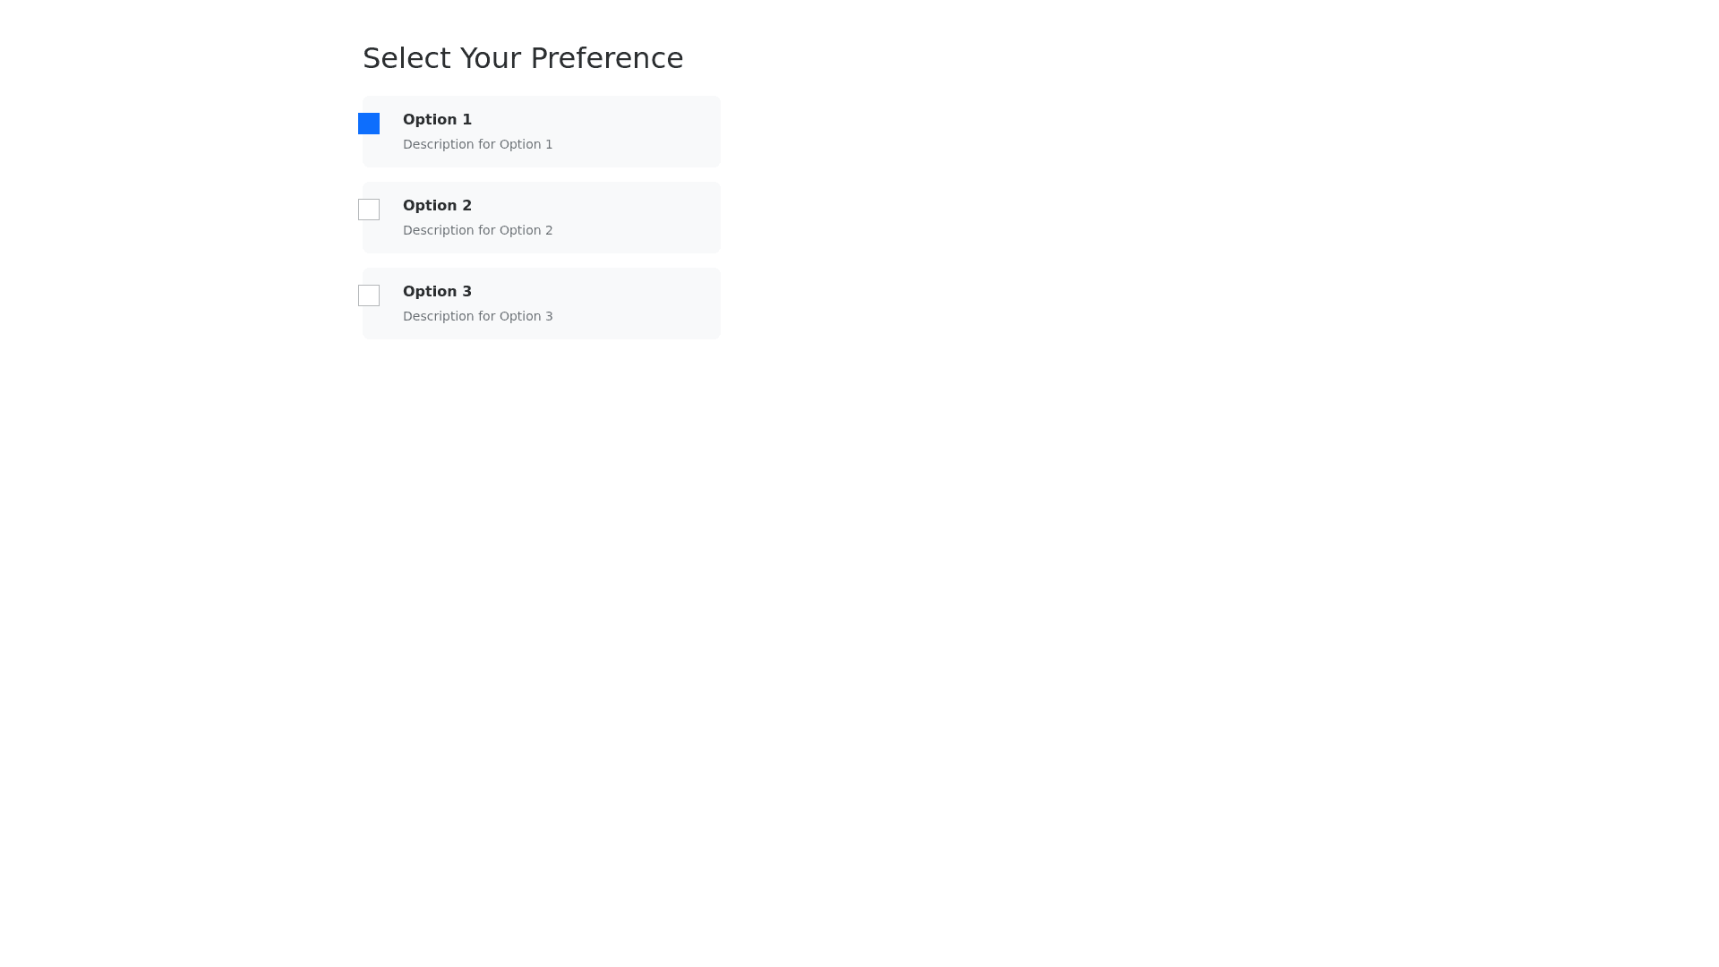Click the word Select in the title
Image resolution: width=1719 pixels, height=967 pixels.
point(406,58)
